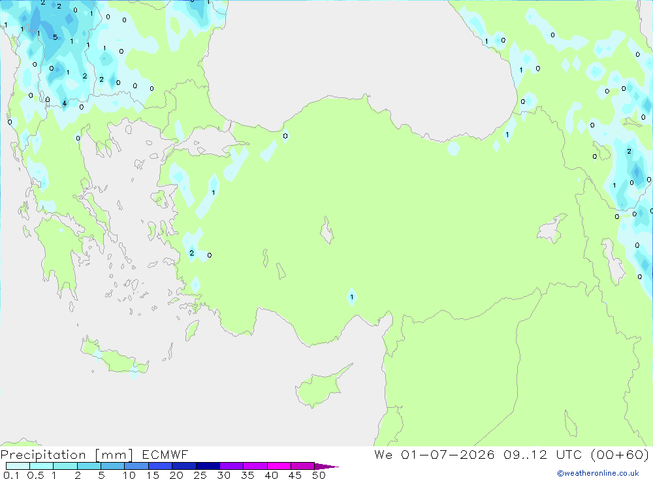Click the 10 to 15 legend color swatch
The image size is (653, 479).
(x=136, y=466)
